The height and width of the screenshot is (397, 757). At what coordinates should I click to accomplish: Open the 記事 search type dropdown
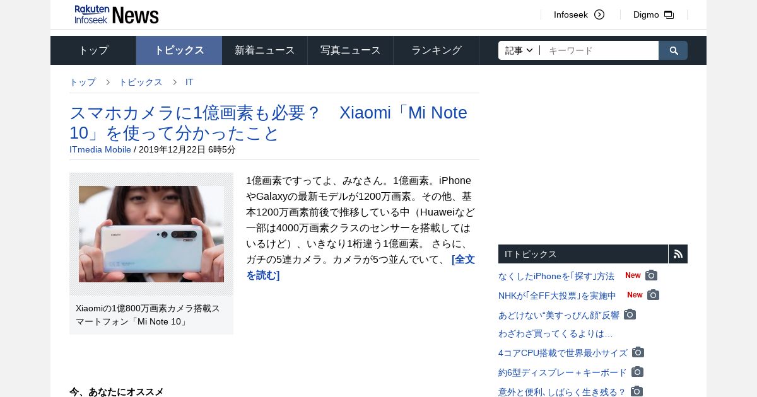(x=519, y=50)
